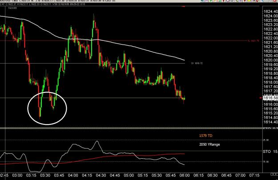Click the 04:30 time axis label
278x180 pixels.
[x=101, y=176]
